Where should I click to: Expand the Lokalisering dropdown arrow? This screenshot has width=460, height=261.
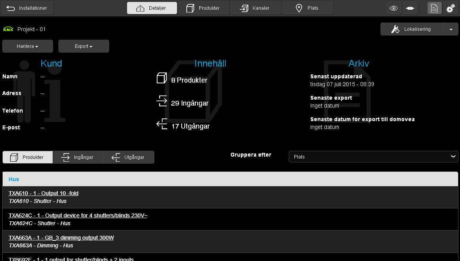click(451, 29)
